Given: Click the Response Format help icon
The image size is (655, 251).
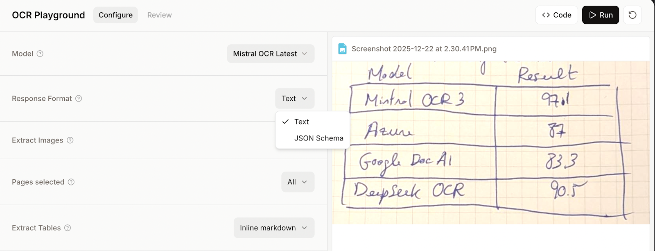Looking at the screenshot, I should (x=79, y=98).
